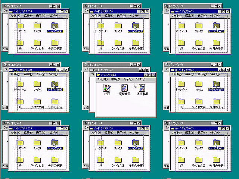Close the ミーティング資料 window
This screenshot has width=239, height=179.
[x=153, y=75]
